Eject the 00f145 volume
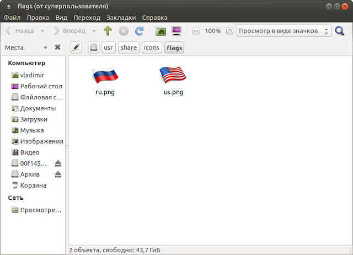Screen dimensions: 353x255 pos(58,163)
